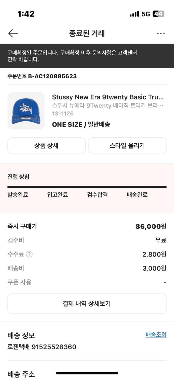This screenshot has height=378, width=174.
Task: Tap the 스타일 올리기 button
Action: pos(127,146)
